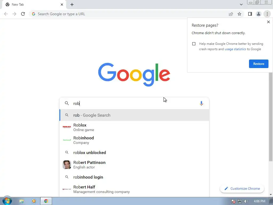Open Windows Explorer from the taskbar

point(21,201)
